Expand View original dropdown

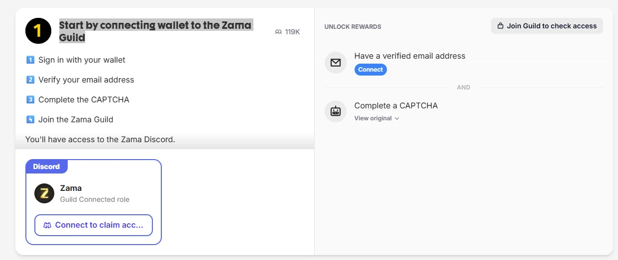(x=373, y=118)
